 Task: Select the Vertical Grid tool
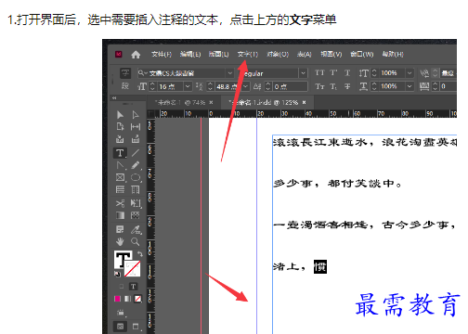(x=136, y=189)
